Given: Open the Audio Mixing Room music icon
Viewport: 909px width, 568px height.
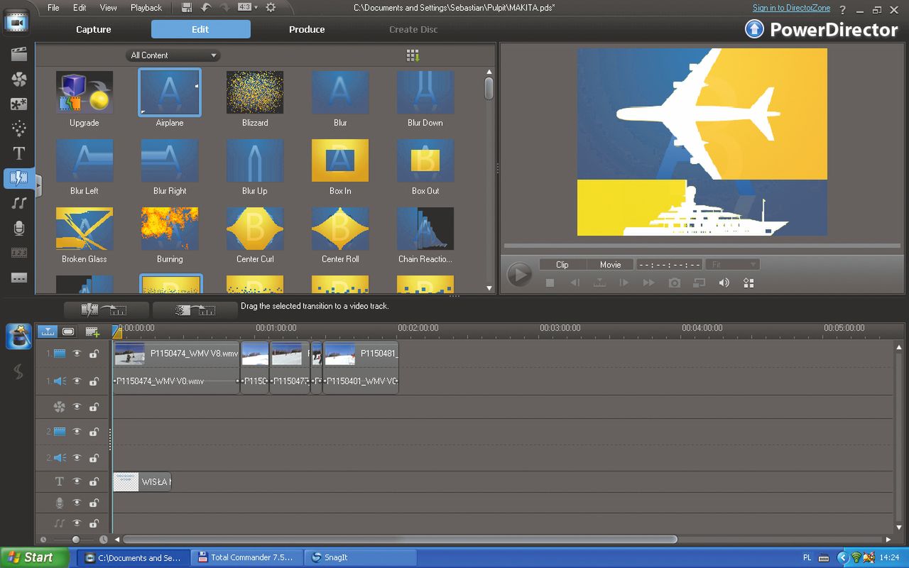Looking at the screenshot, I should click(18, 203).
